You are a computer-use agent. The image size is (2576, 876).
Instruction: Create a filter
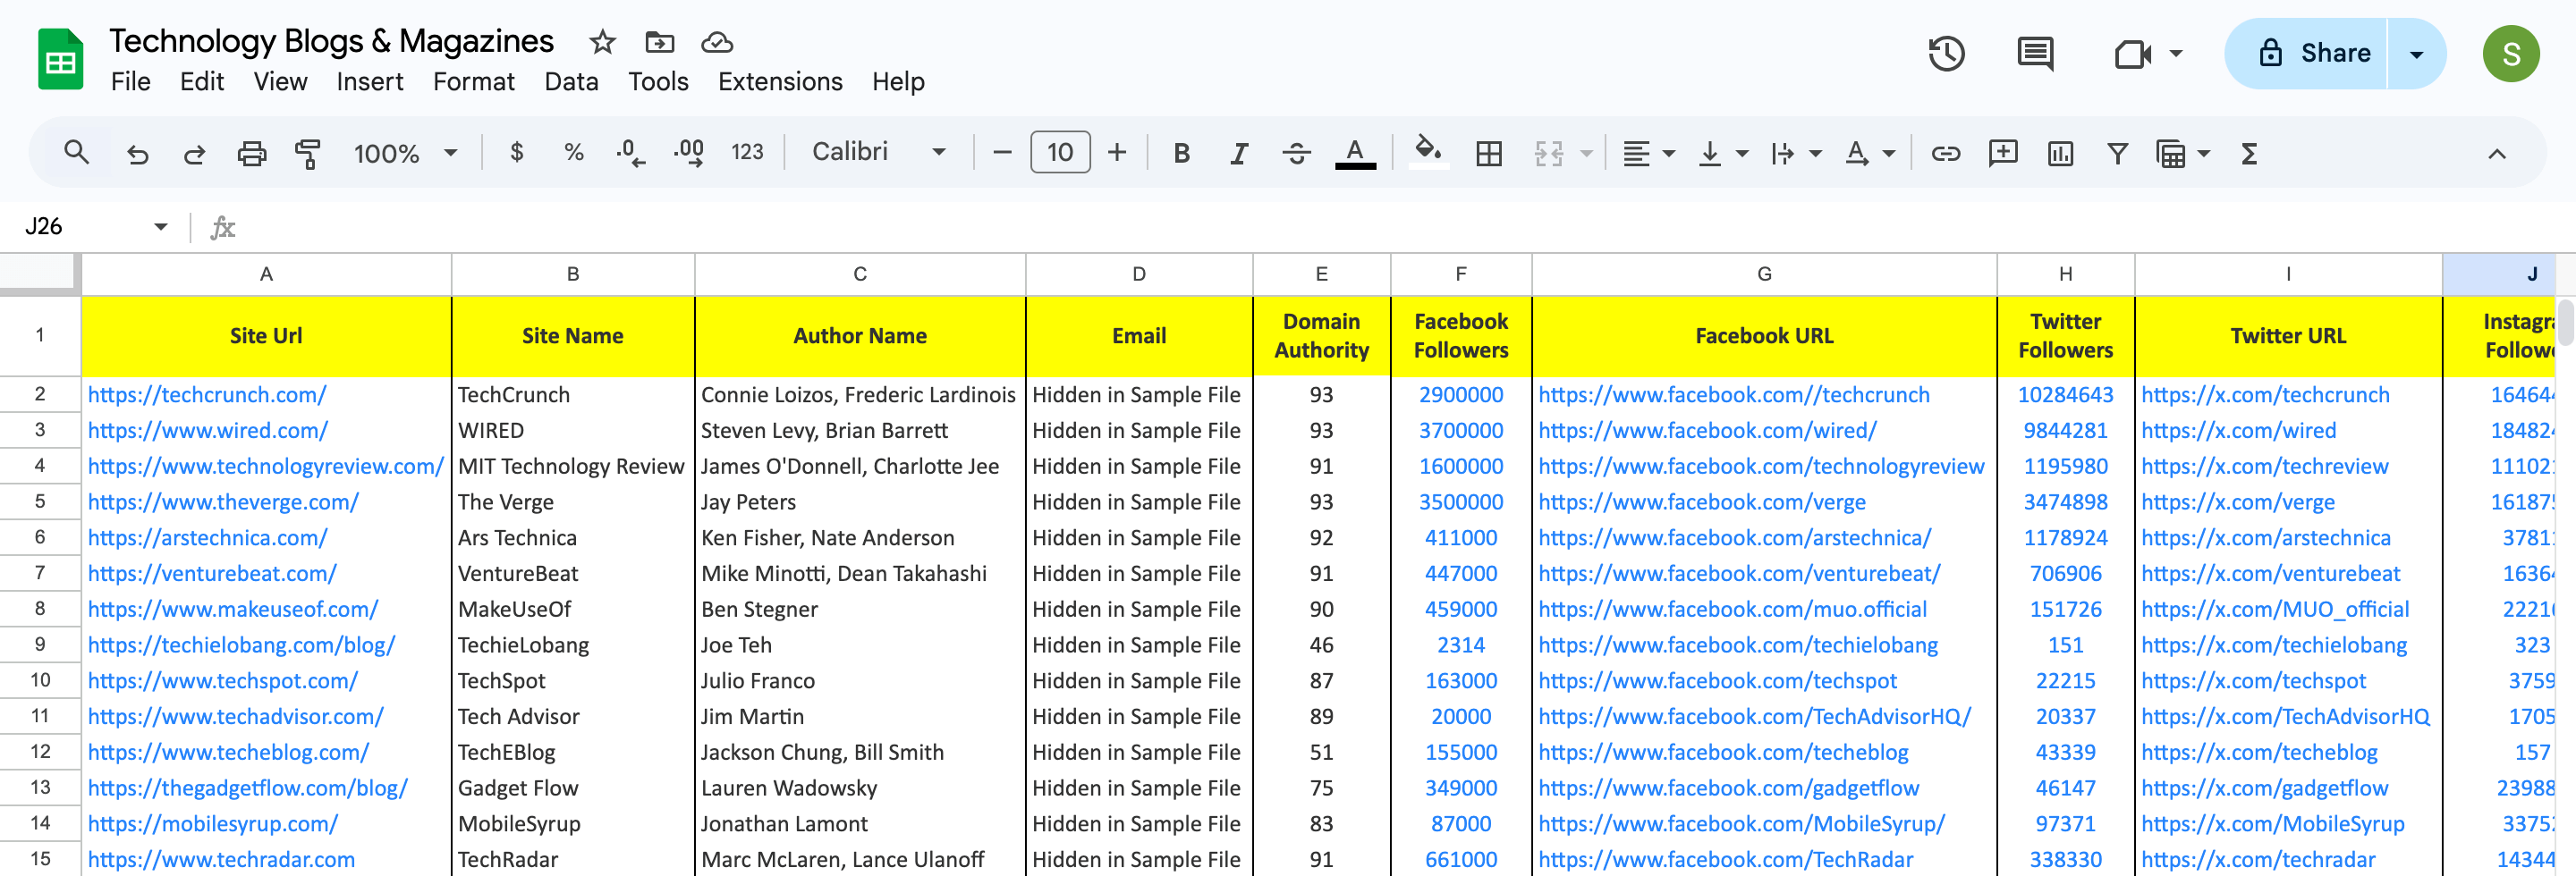tap(2117, 153)
